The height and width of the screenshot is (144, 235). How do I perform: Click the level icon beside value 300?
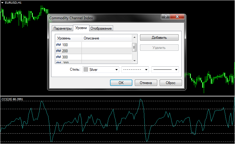tap(59, 57)
